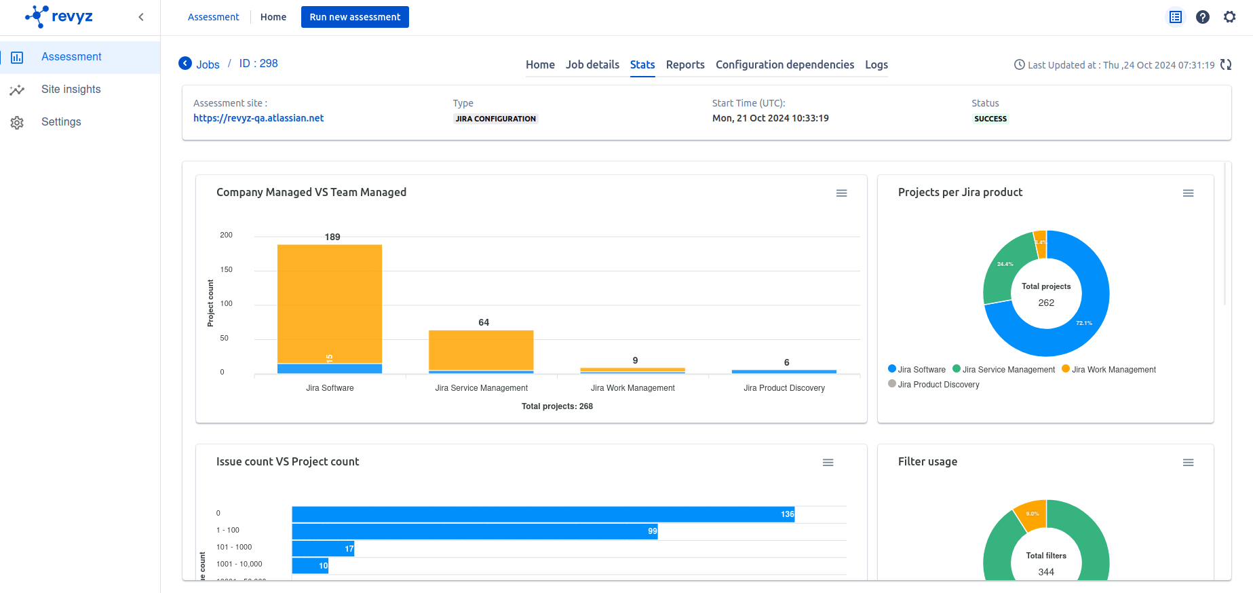Toggle Jira Software legend in donut chart

click(917, 370)
